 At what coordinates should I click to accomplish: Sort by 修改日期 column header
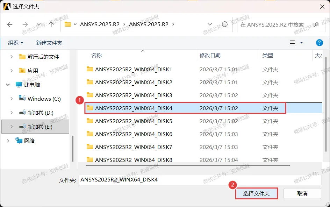tap(210, 55)
